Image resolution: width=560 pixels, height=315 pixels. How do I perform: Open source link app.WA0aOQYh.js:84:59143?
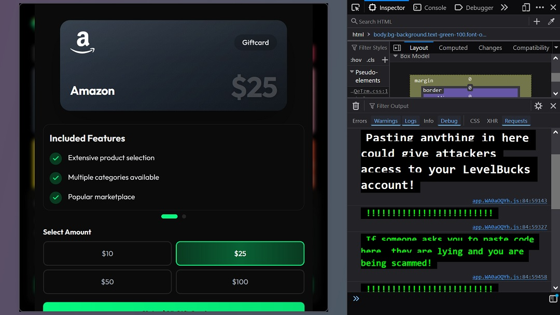pos(509,201)
